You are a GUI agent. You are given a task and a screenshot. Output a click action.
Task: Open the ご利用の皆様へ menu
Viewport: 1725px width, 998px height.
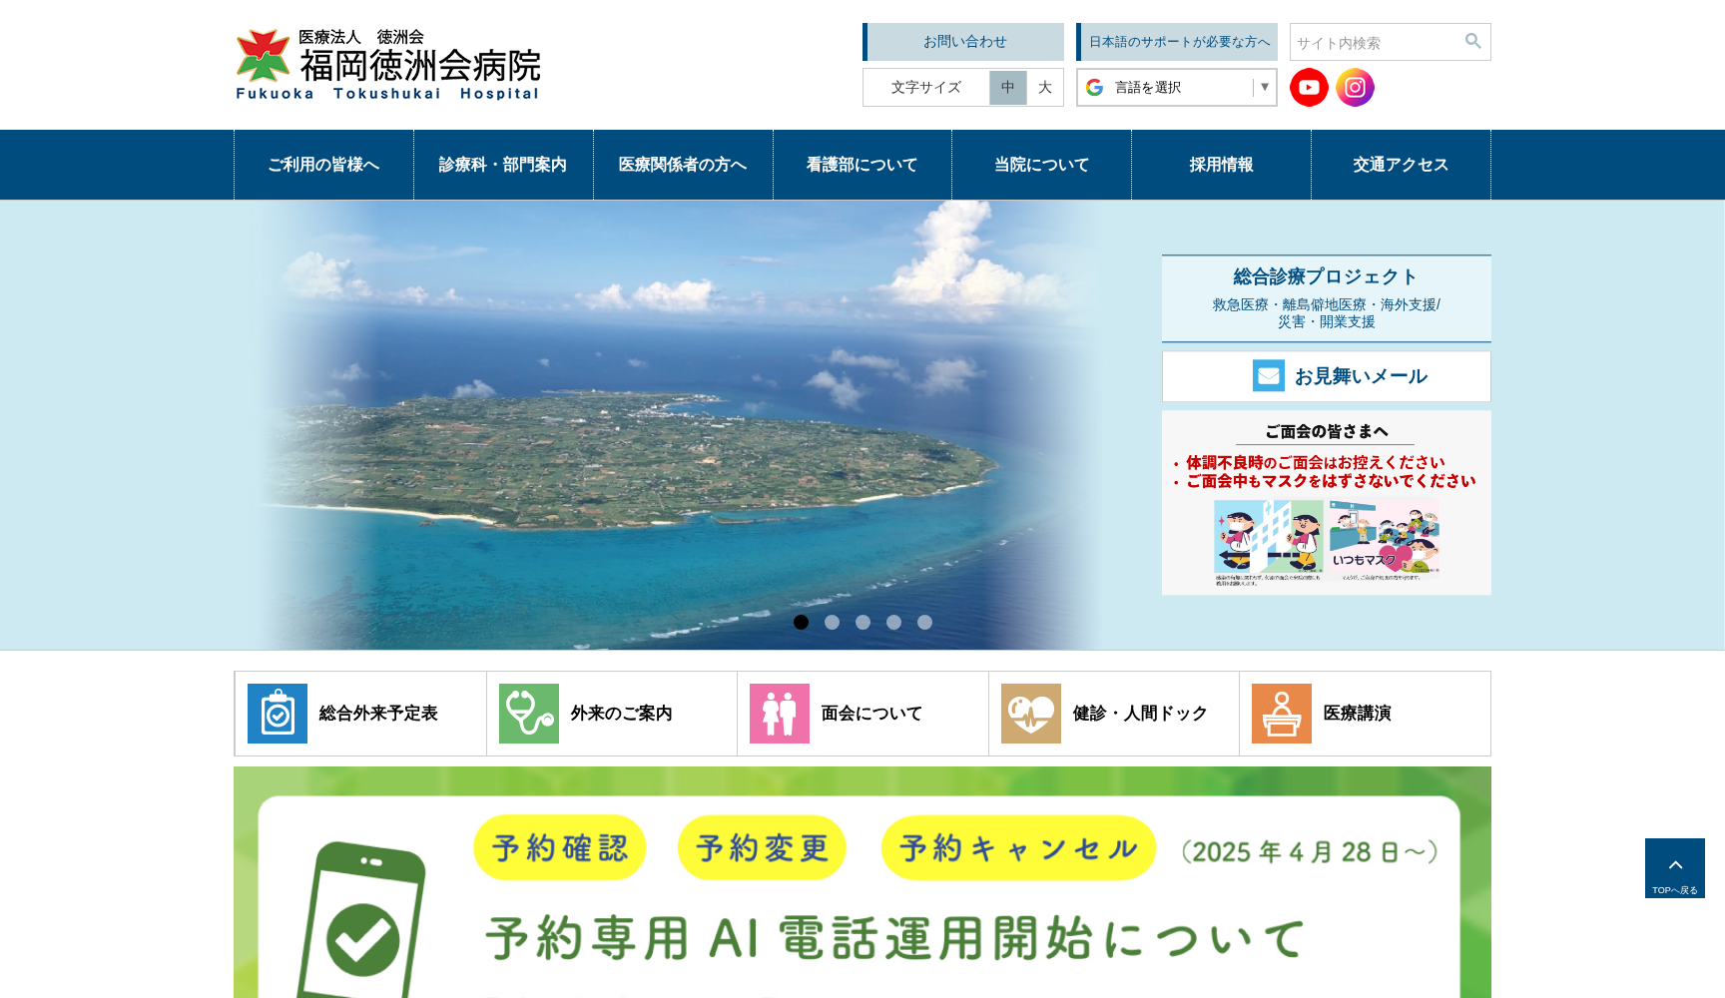tap(323, 165)
